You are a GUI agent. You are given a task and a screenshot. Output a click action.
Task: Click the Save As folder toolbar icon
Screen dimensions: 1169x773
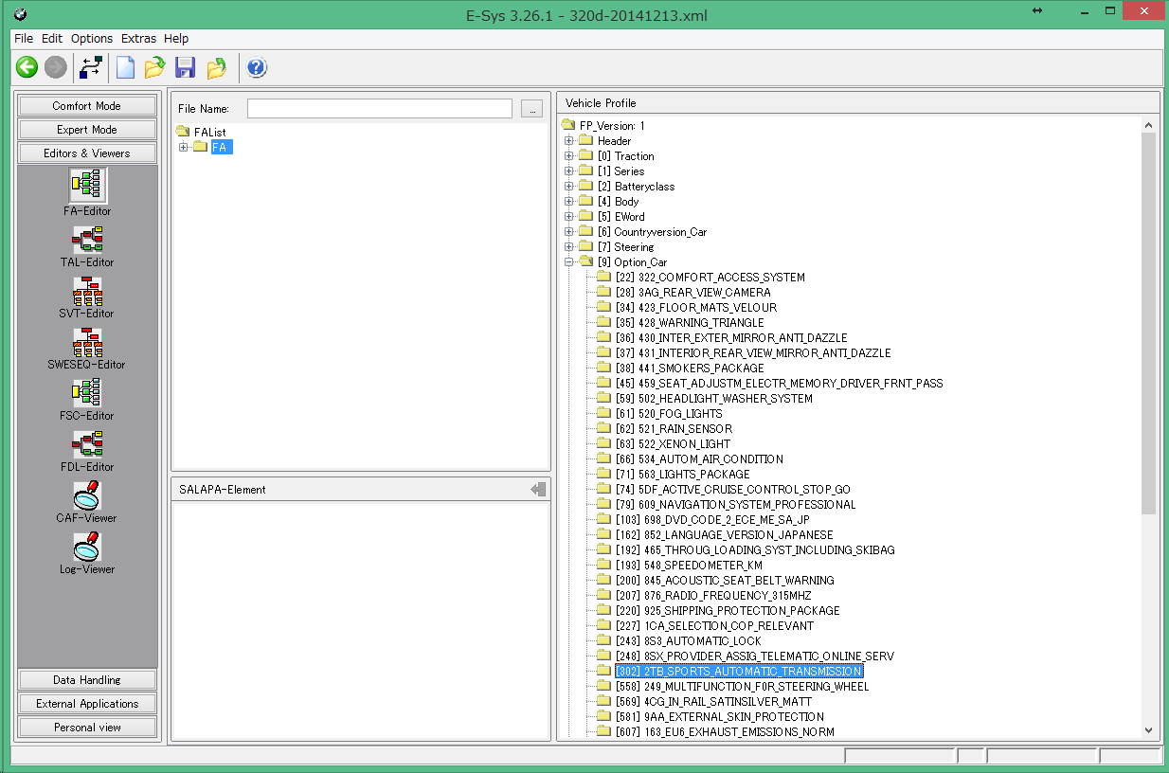click(x=217, y=67)
